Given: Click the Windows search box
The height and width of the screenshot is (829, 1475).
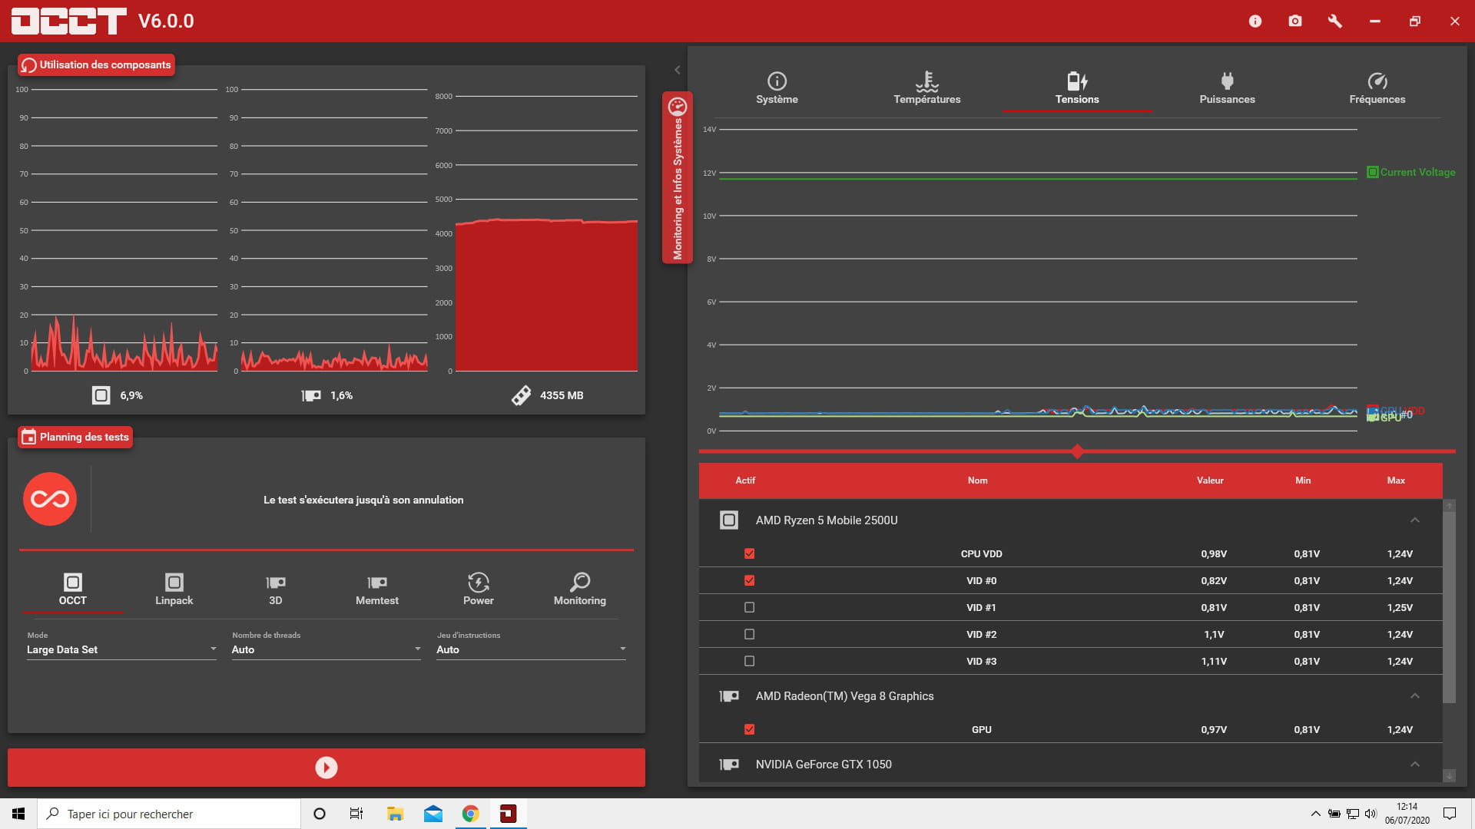Looking at the screenshot, I should [169, 814].
